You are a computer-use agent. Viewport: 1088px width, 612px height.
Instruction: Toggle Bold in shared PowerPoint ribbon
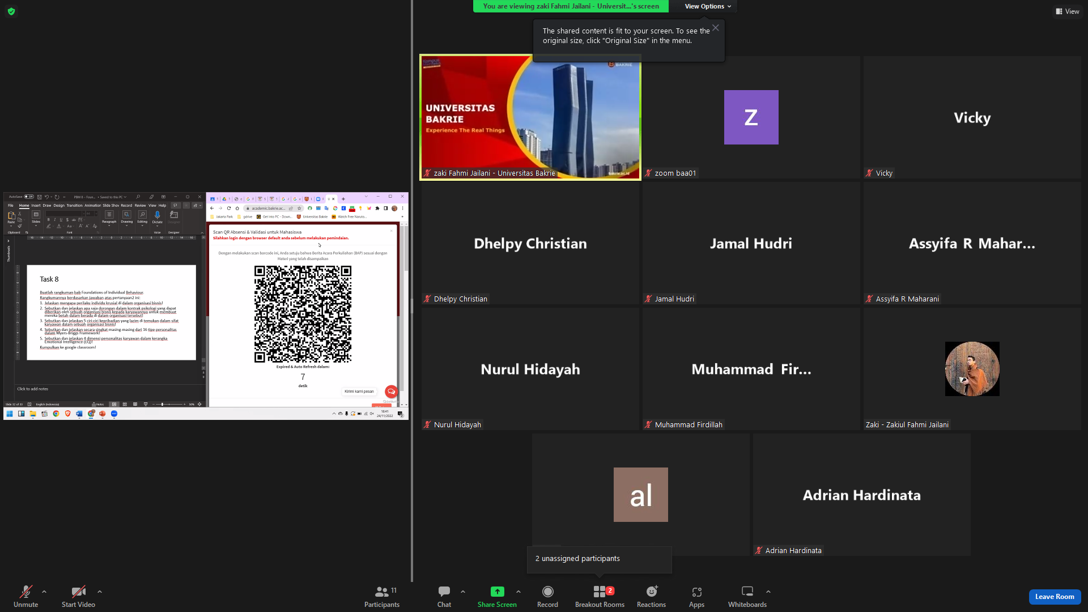point(48,219)
